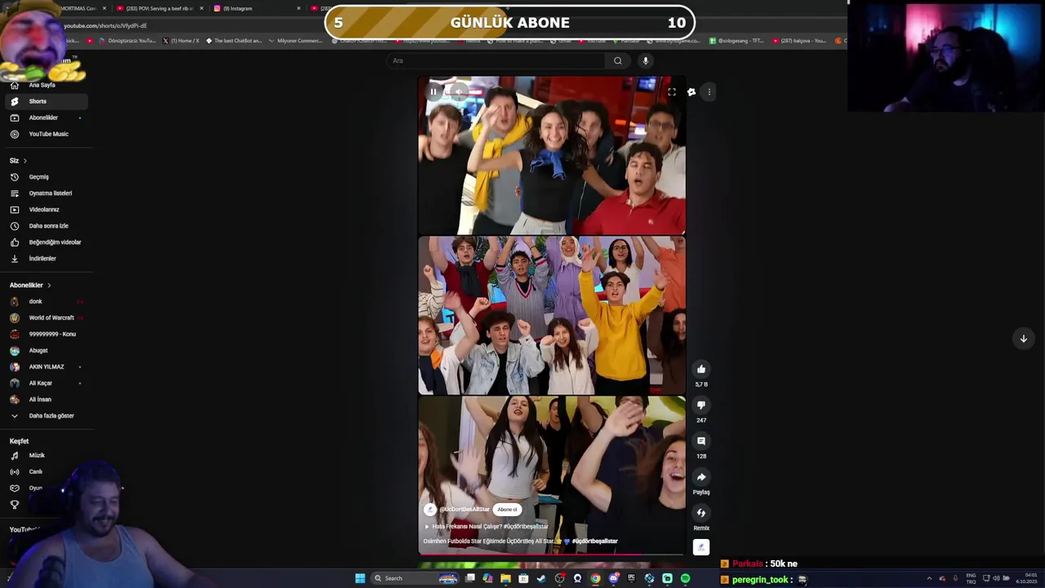Viewport: 1045px width, 588px height.
Task: Open the AKIN YILMAZ channel
Action: click(47, 367)
